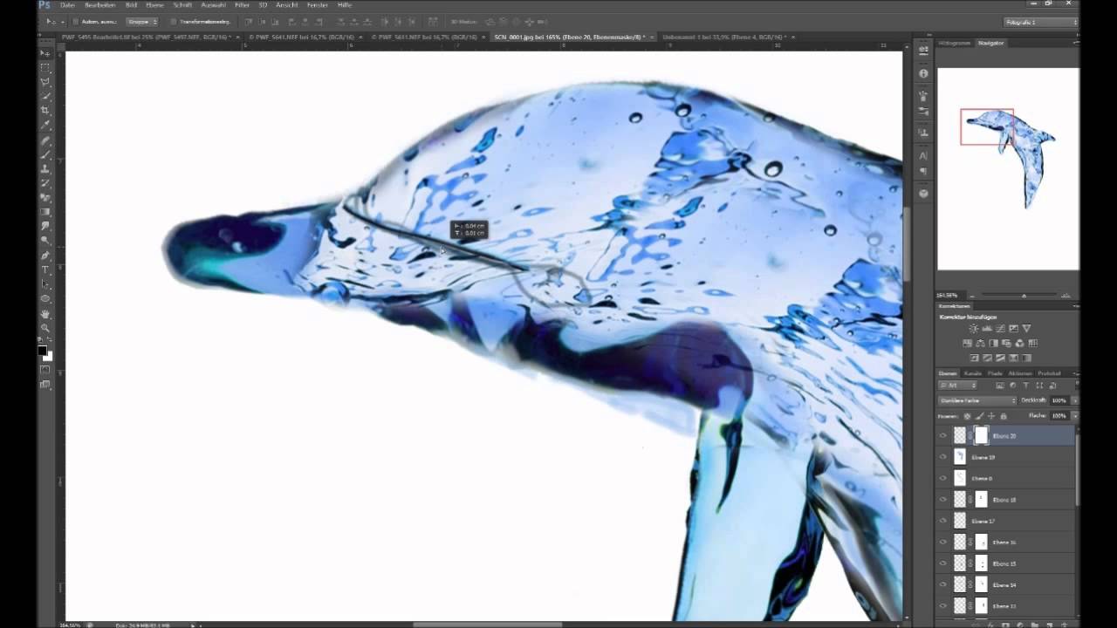
Task: Click the foreground color swatch
Action: tap(42, 350)
